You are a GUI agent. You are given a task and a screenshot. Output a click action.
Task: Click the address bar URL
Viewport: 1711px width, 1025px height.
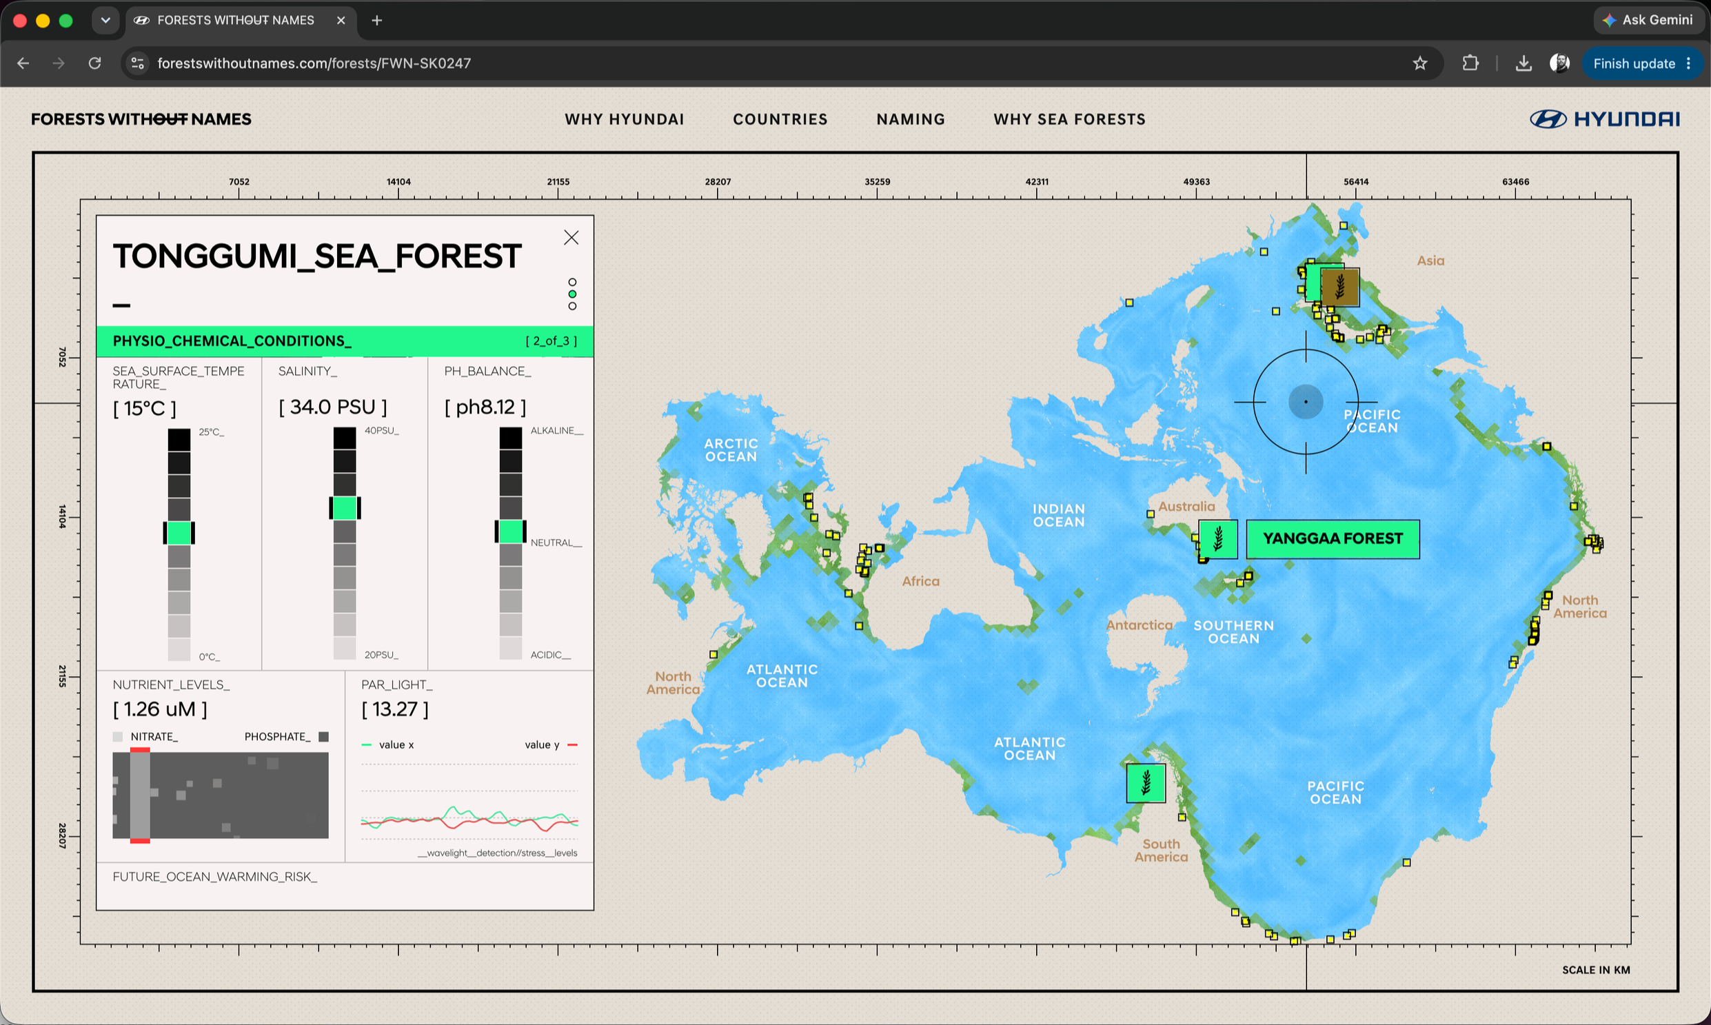(x=314, y=63)
